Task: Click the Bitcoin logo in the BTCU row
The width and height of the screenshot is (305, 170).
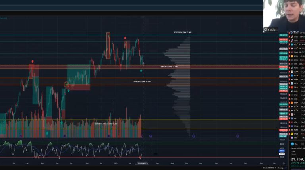Action: click(292, 56)
